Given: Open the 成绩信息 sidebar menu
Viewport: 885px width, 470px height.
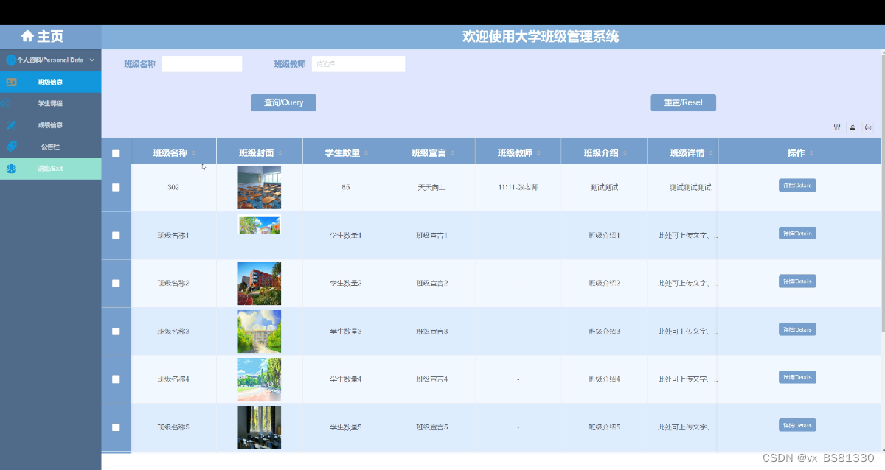Looking at the screenshot, I should click(51, 125).
